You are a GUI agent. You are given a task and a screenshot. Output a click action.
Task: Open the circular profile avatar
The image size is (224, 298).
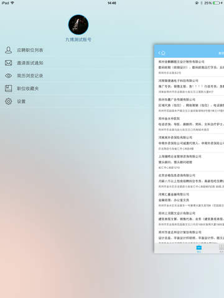[78, 25]
